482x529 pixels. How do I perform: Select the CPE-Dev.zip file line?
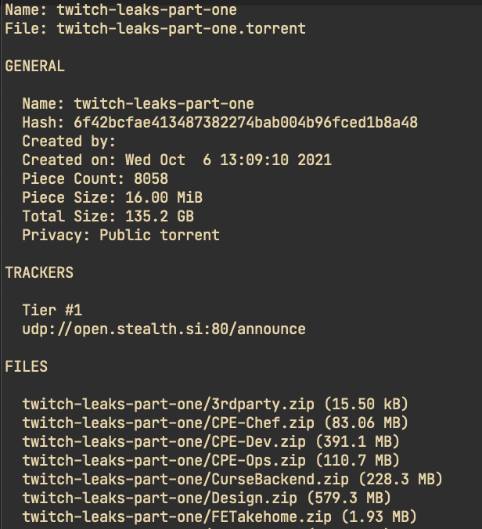click(211, 442)
